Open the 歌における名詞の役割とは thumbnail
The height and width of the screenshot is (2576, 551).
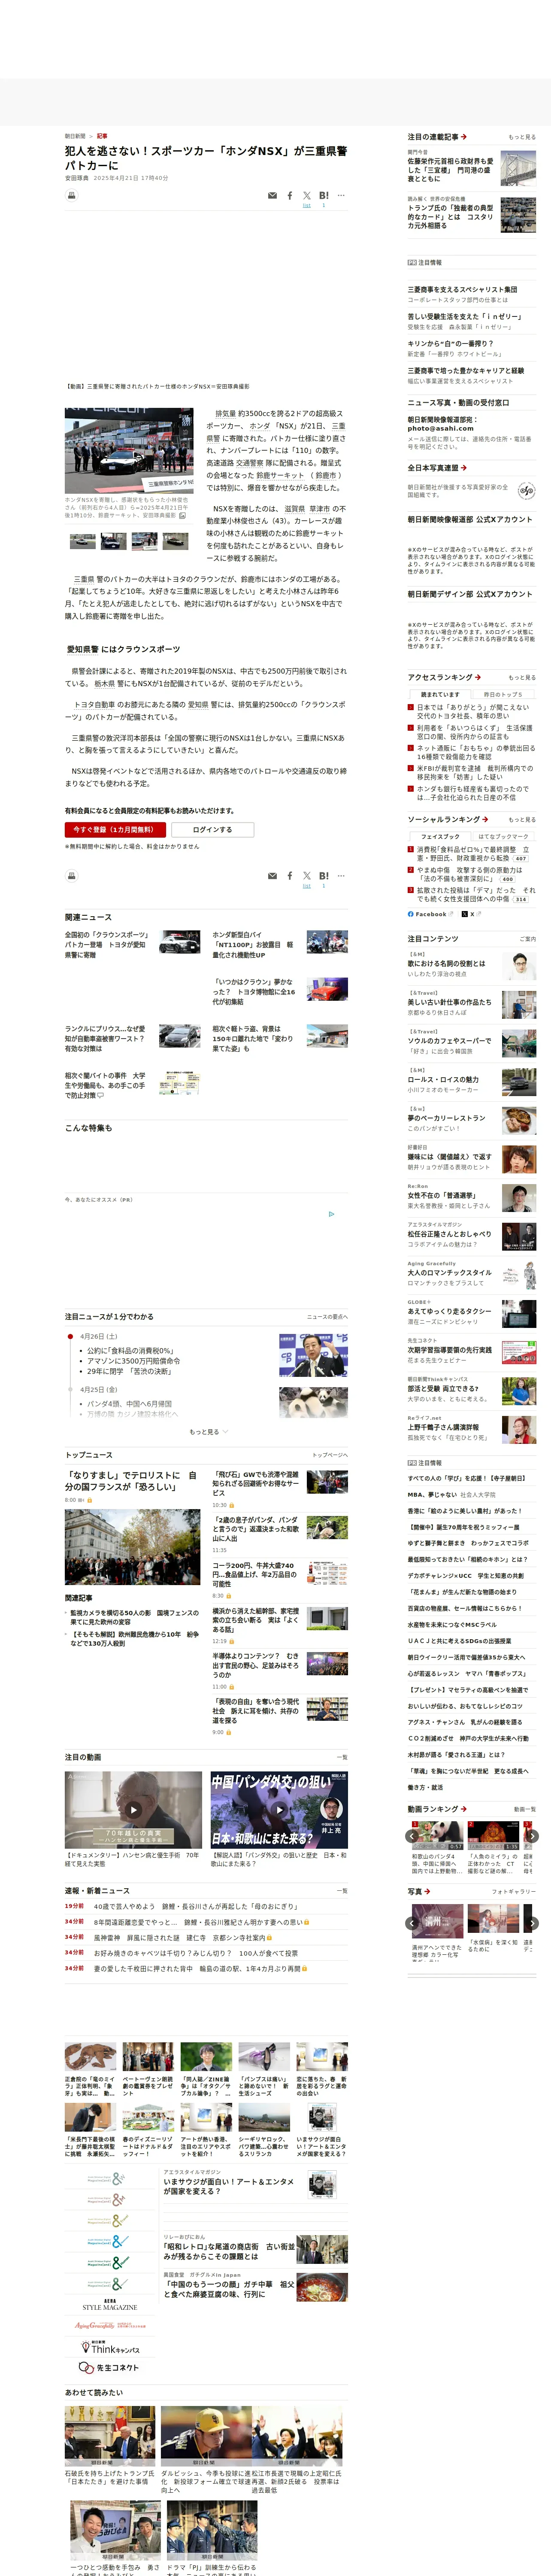519,967
